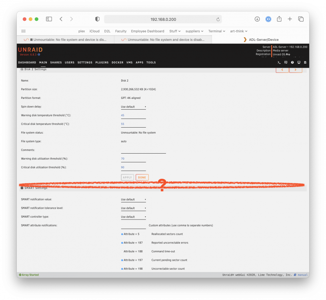Open the DOCKER menu item
Image resolution: width=326 pixels, height=300 pixels.
point(118,62)
